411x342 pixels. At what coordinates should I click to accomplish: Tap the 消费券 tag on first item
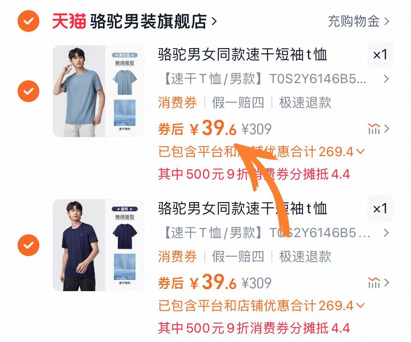coord(177,102)
